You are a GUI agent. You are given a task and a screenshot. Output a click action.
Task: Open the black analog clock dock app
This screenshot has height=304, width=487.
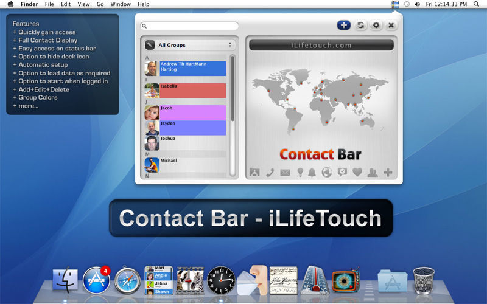(221, 280)
